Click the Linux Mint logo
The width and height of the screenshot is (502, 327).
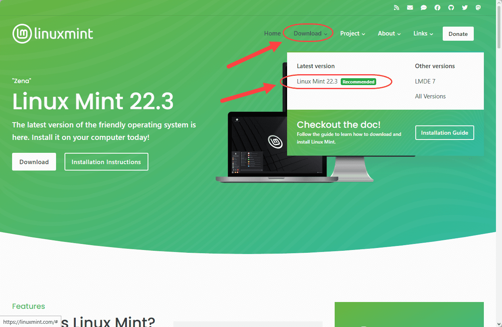pyautogui.click(x=53, y=33)
